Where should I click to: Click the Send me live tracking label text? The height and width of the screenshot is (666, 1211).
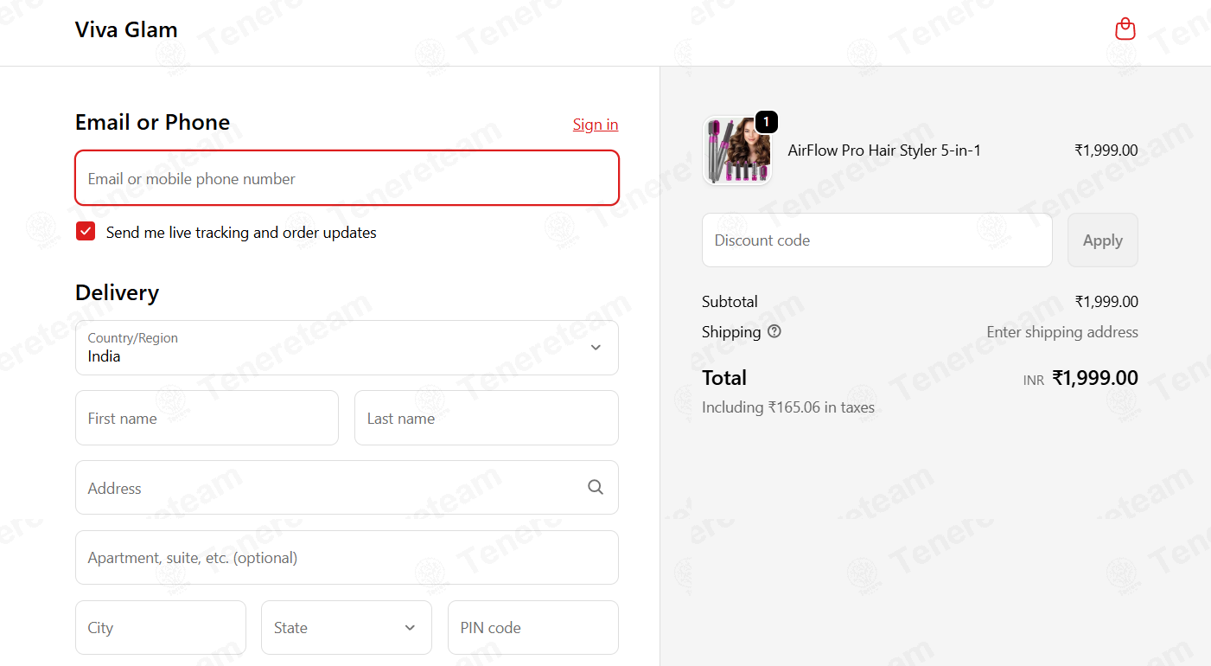point(241,232)
